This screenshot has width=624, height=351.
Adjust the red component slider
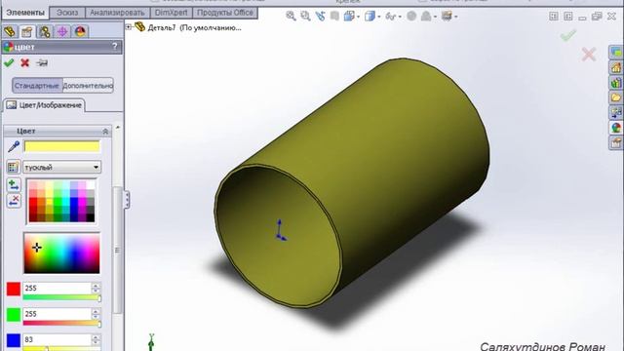click(61, 297)
